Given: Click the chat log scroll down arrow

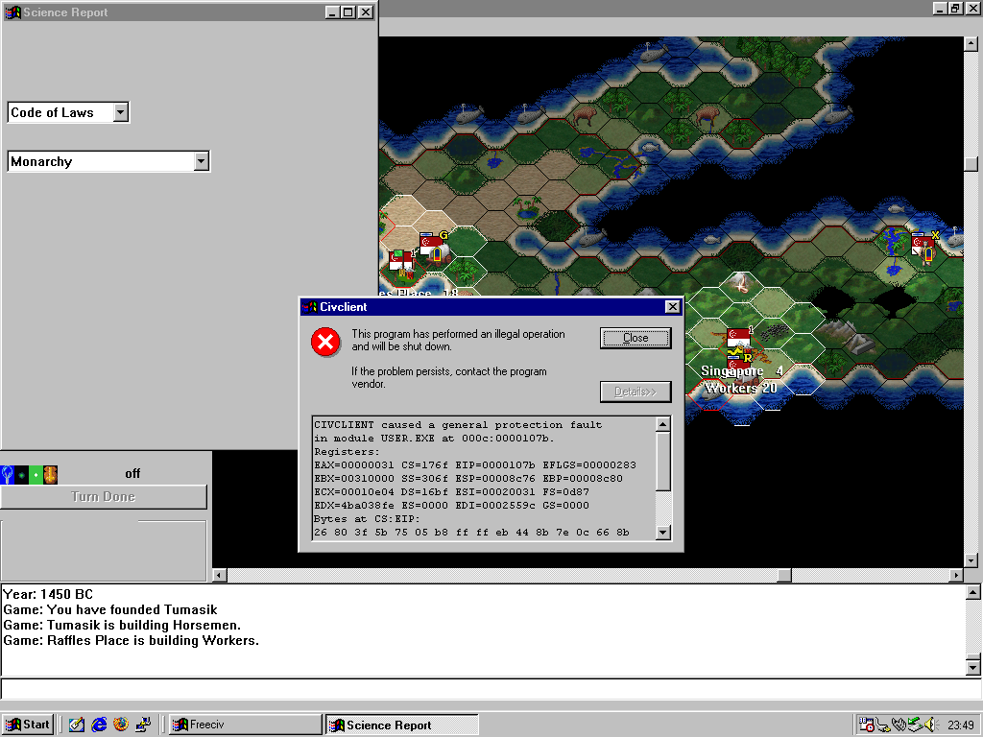Looking at the screenshot, I should 973,668.
